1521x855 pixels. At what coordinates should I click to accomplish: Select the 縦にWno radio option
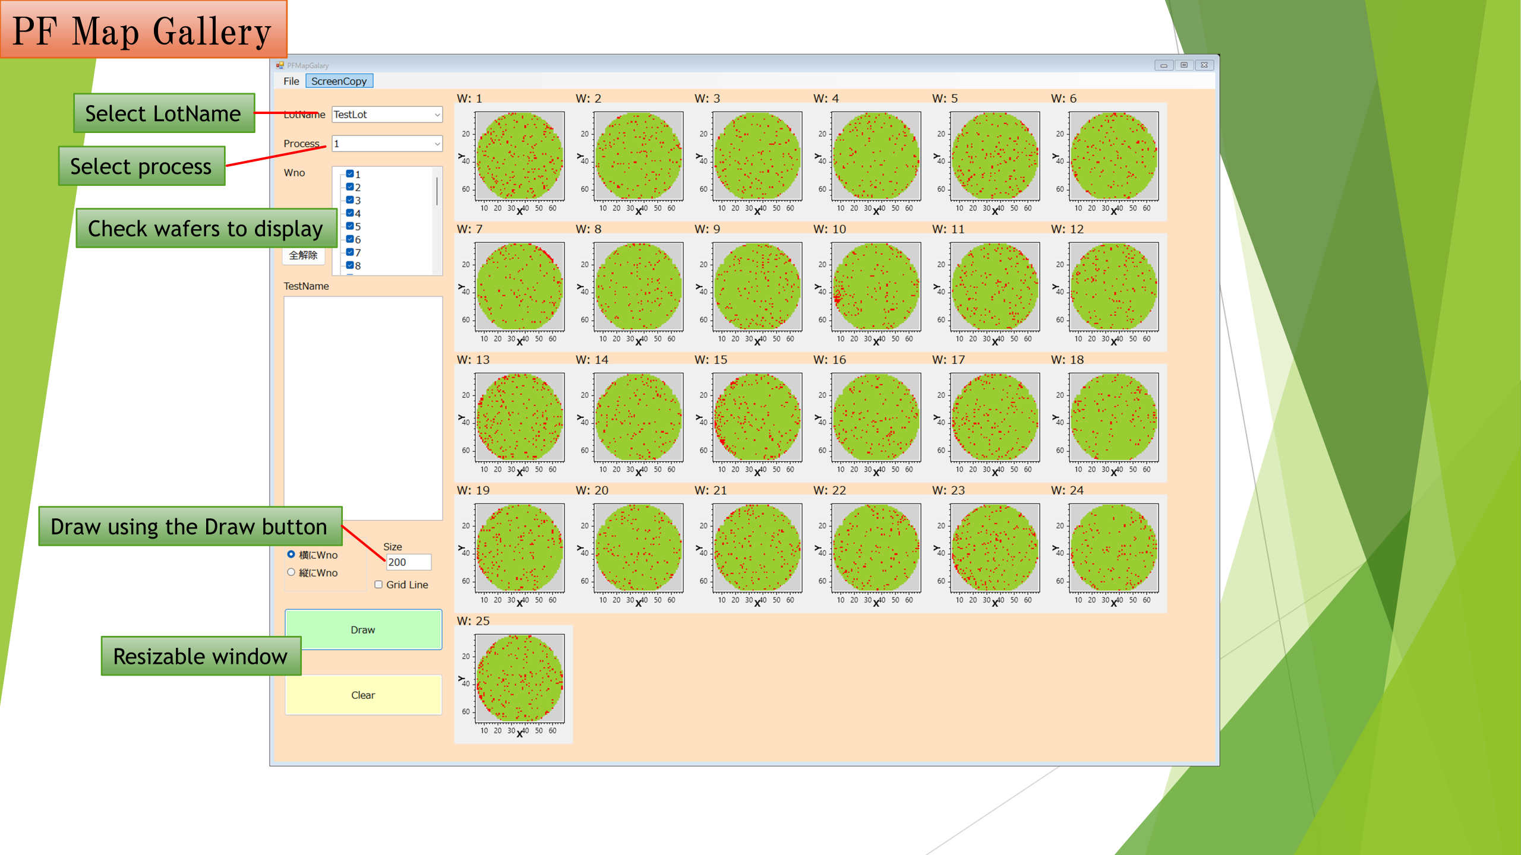291,572
